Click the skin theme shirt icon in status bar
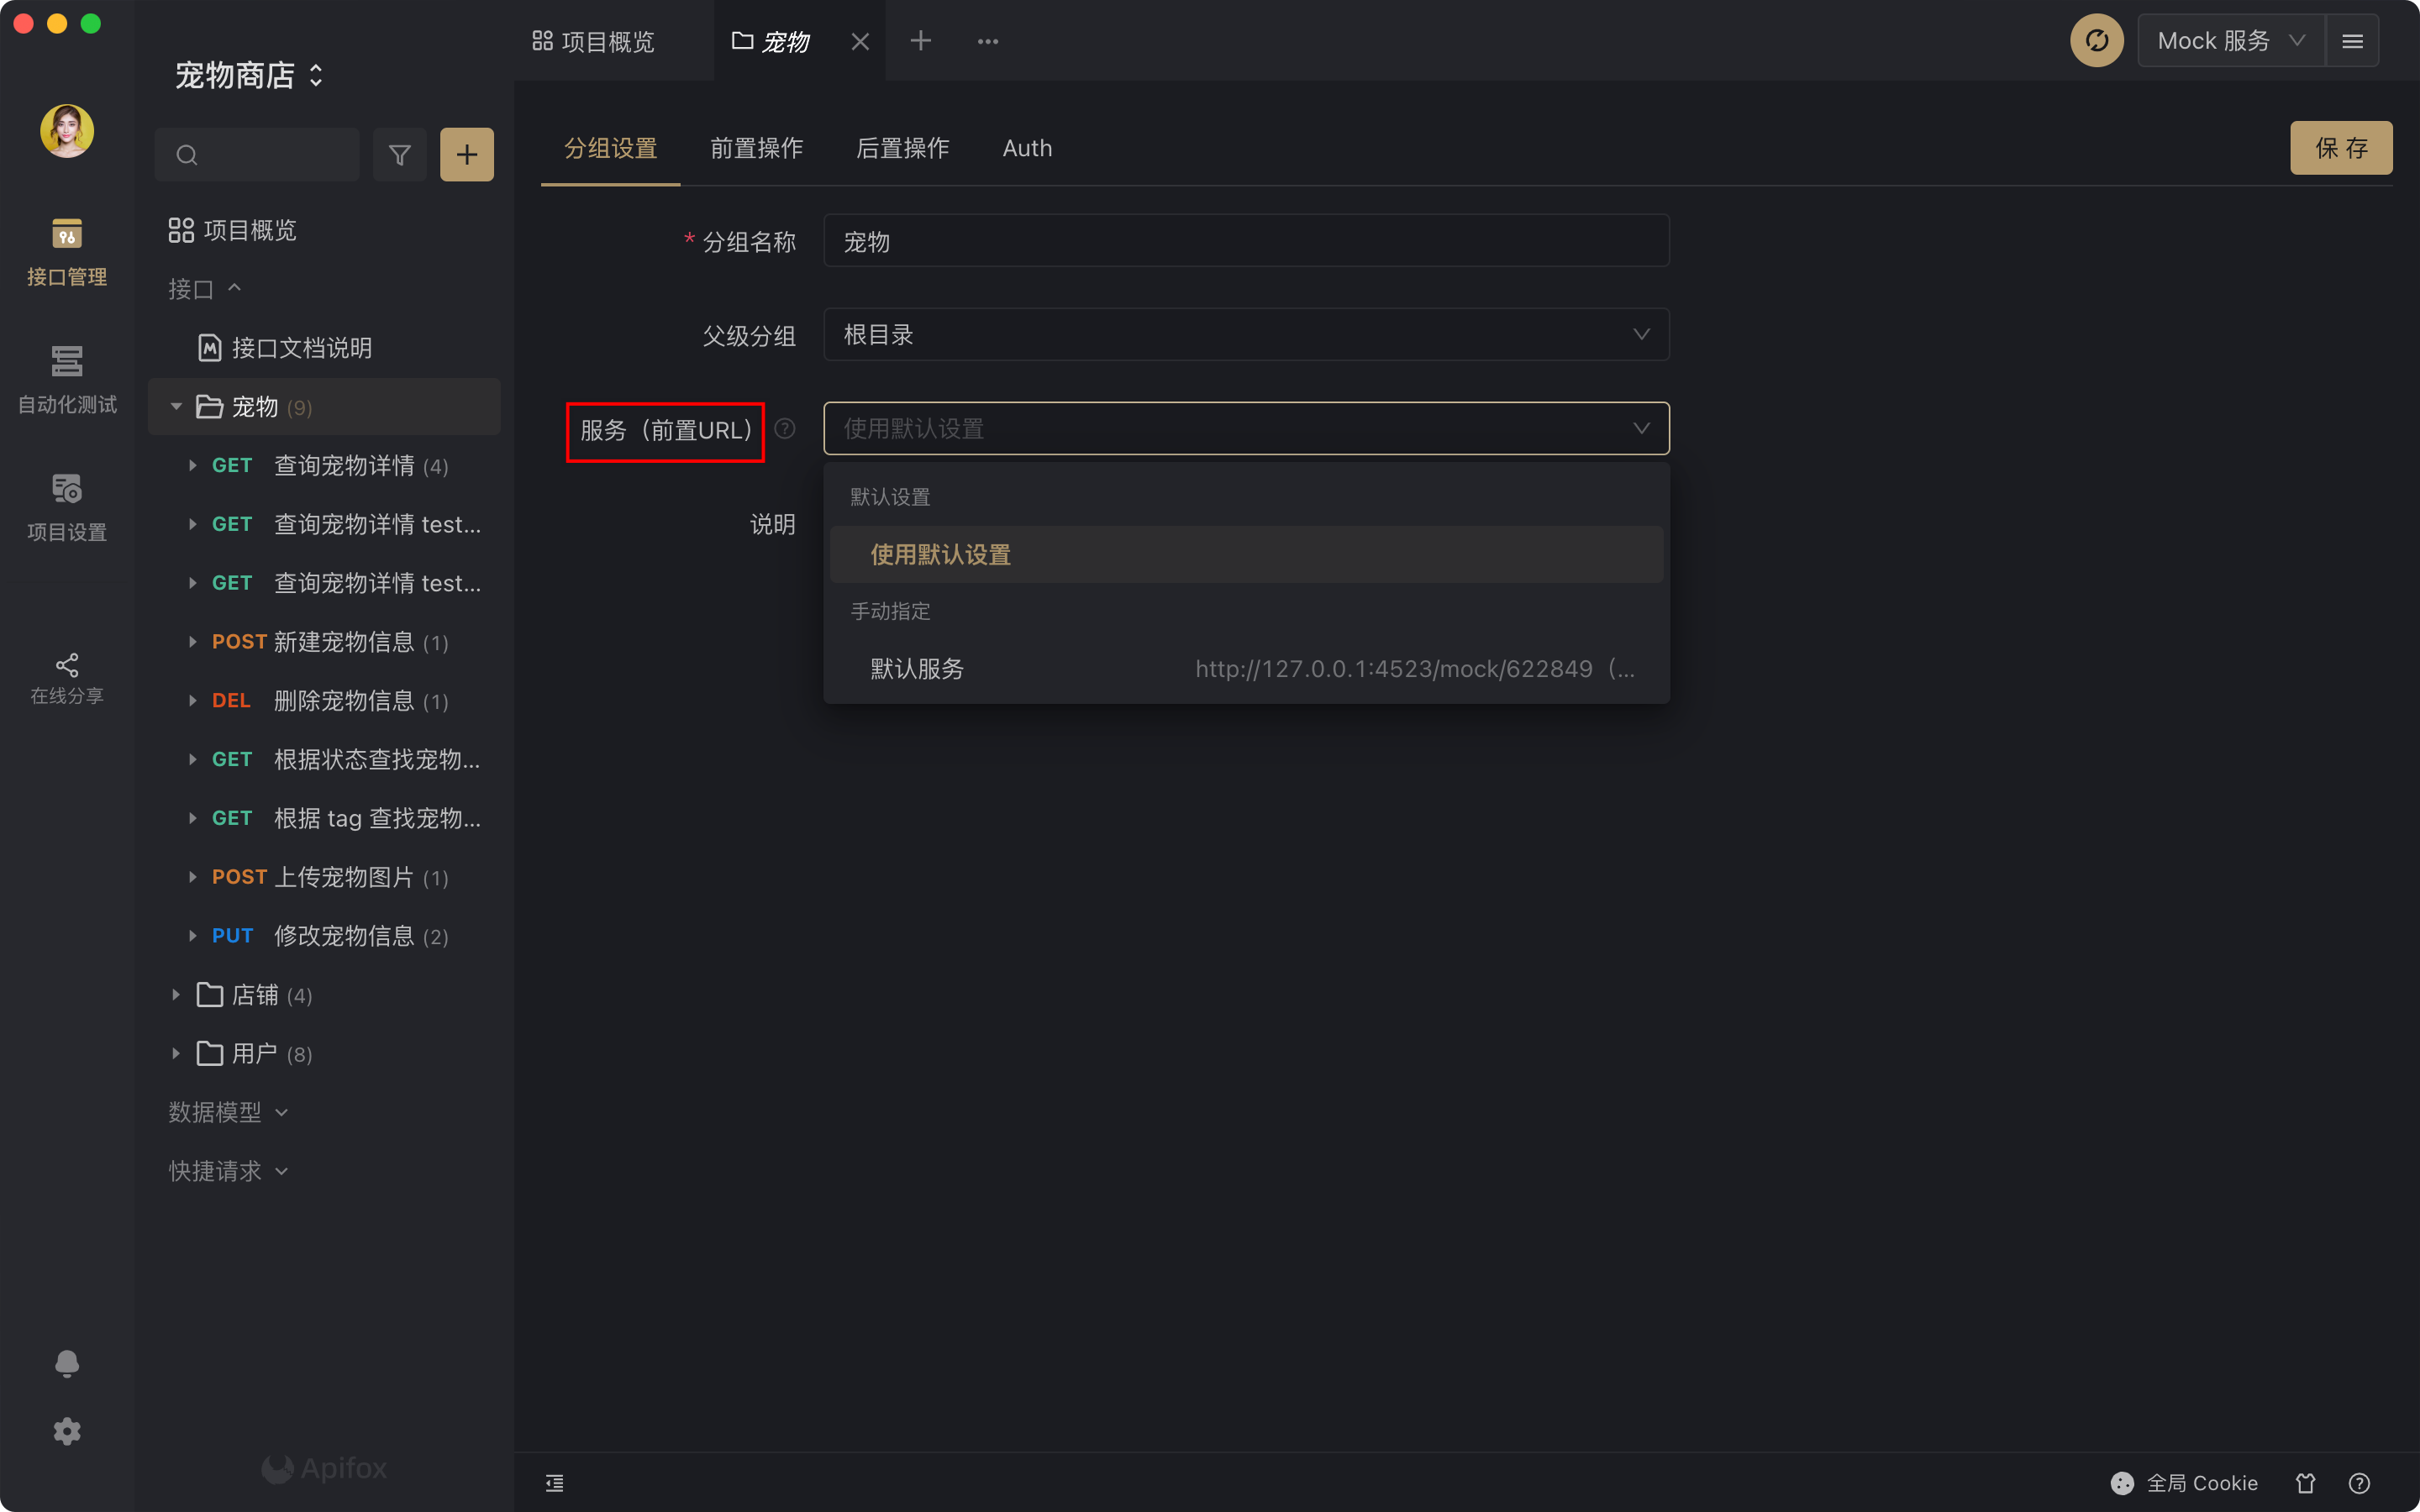This screenshot has width=2420, height=1512. click(x=2305, y=1483)
